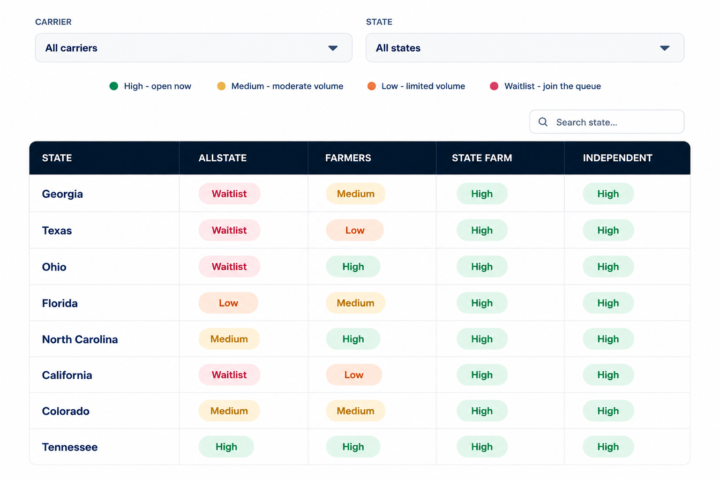
Task: Click Ohio's Allstate Waitlist badge
Action: (x=229, y=266)
